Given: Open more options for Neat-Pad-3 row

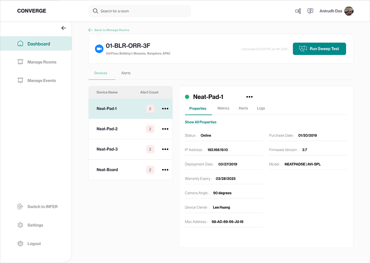Looking at the screenshot, I should click(165, 149).
